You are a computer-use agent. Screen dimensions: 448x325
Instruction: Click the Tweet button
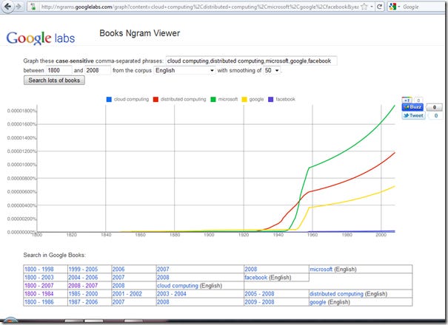[413, 115]
